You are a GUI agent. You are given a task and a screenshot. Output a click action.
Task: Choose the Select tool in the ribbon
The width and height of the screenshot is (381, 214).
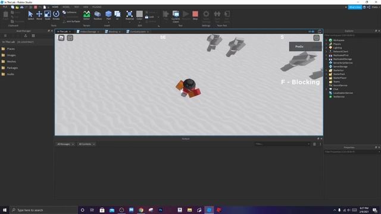[30, 15]
